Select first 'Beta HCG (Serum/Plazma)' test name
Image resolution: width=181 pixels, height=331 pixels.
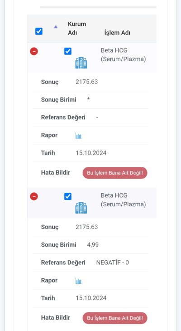pos(123,55)
